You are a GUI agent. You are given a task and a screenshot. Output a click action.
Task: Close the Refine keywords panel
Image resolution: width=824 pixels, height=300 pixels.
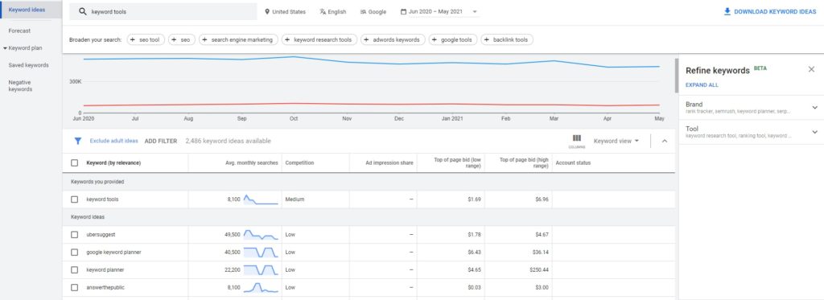pyautogui.click(x=811, y=69)
